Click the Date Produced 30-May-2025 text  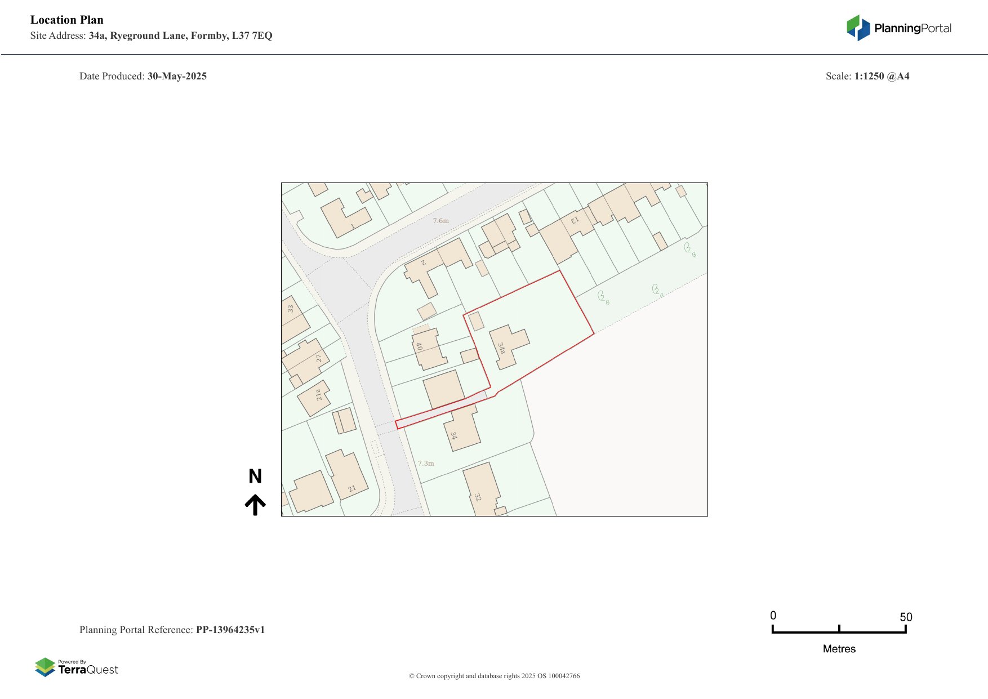tap(143, 76)
